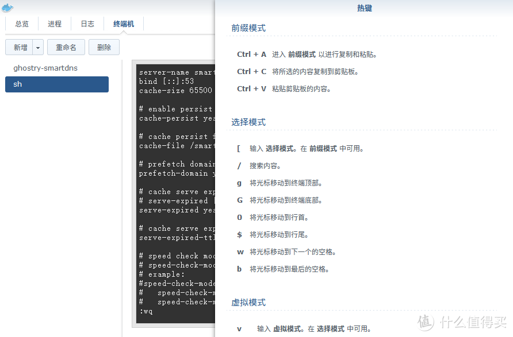The height and width of the screenshot is (337, 513).
Task: Click the 'Ctrl + C' hotkey label
Action: tap(251, 72)
